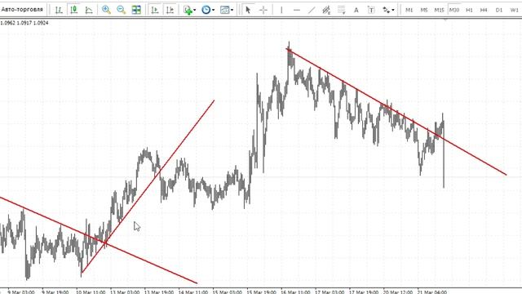Switch chart to bar chart

click(x=59, y=10)
